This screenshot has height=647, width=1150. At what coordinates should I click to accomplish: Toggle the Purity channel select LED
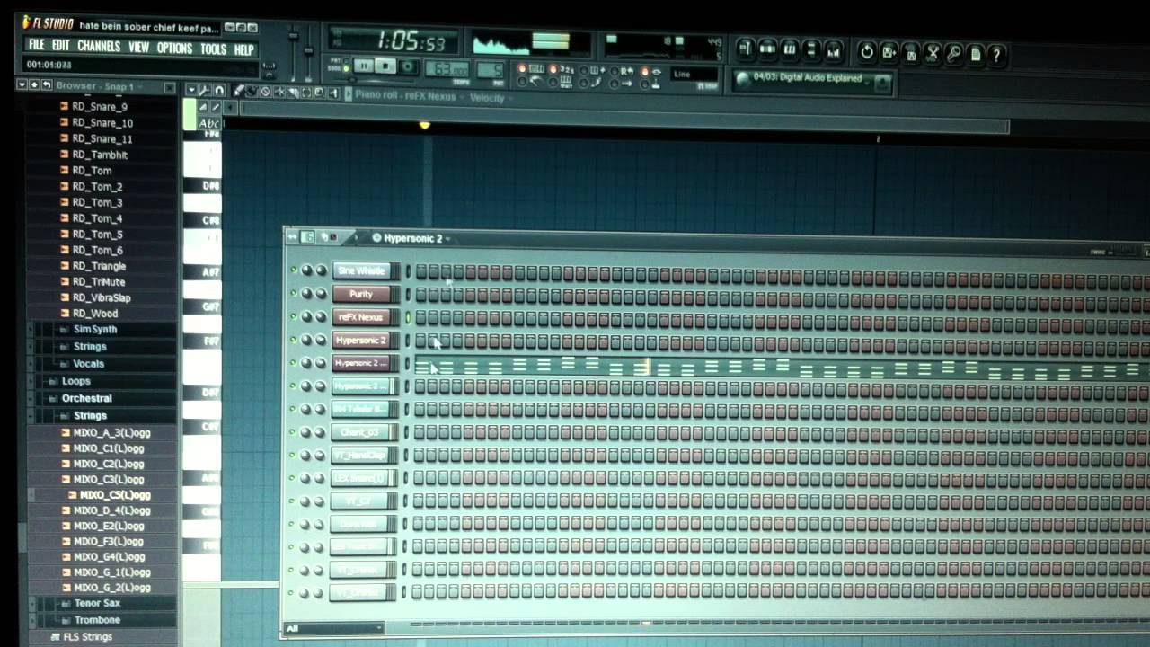pyautogui.click(x=408, y=294)
